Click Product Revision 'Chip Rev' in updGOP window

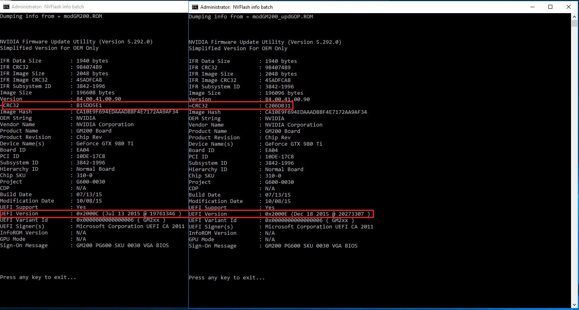[278, 138]
